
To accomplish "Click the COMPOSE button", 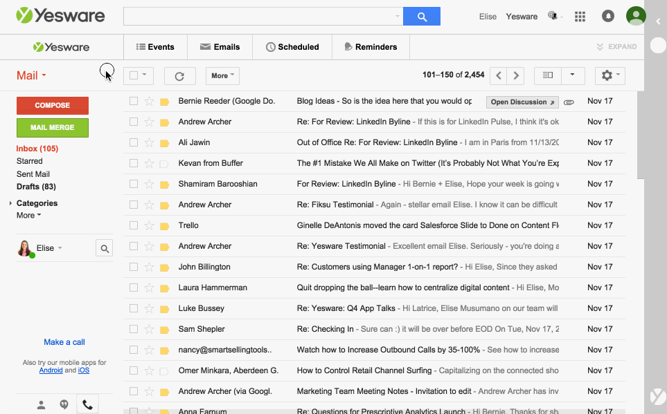I will 53,106.
